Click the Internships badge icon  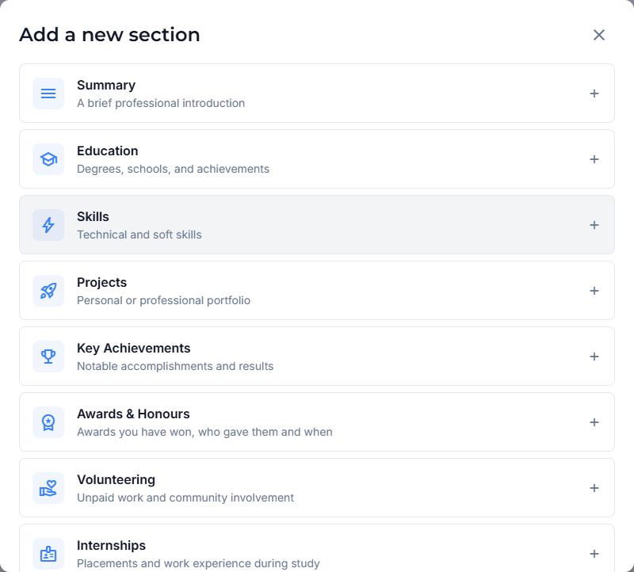coord(48,554)
